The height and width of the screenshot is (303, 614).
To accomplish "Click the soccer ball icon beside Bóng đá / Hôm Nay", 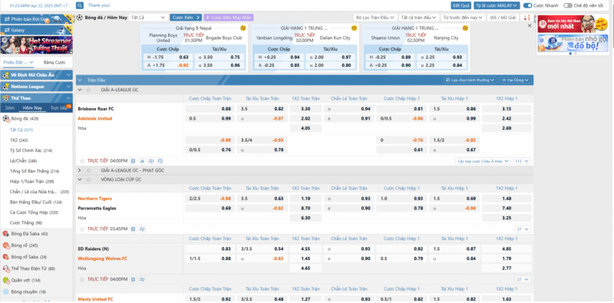I will coord(80,18).
